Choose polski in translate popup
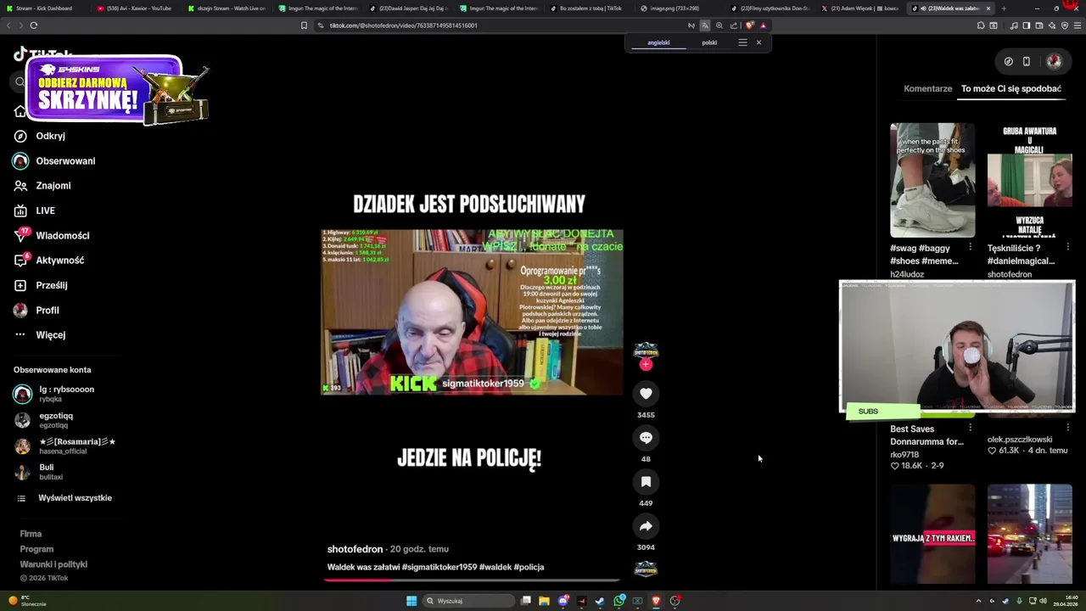The height and width of the screenshot is (611, 1086). point(709,42)
